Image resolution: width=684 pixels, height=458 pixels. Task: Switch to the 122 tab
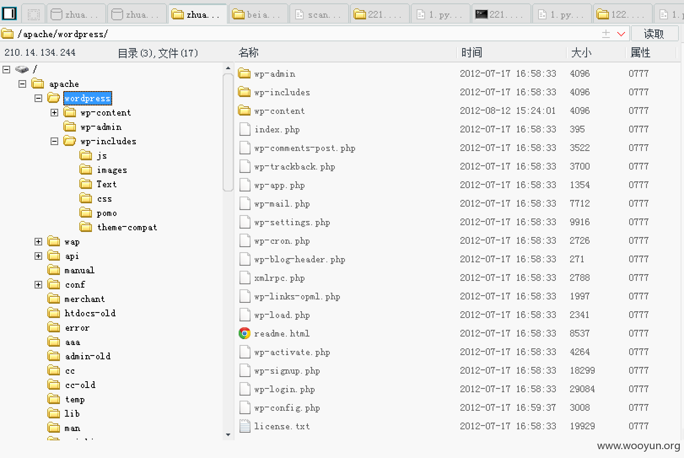coord(623,14)
